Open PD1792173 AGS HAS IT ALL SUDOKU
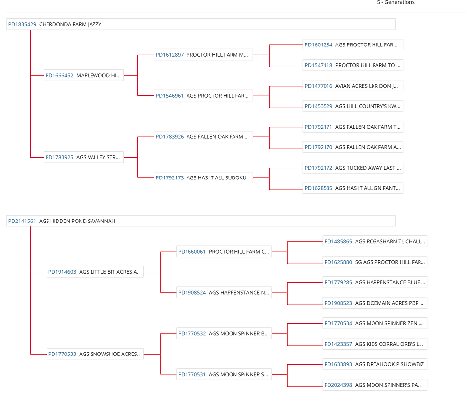The image size is (467, 399). coord(203,178)
